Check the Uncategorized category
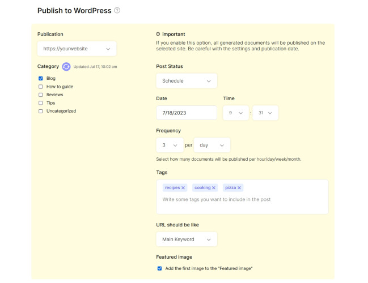 [41, 111]
